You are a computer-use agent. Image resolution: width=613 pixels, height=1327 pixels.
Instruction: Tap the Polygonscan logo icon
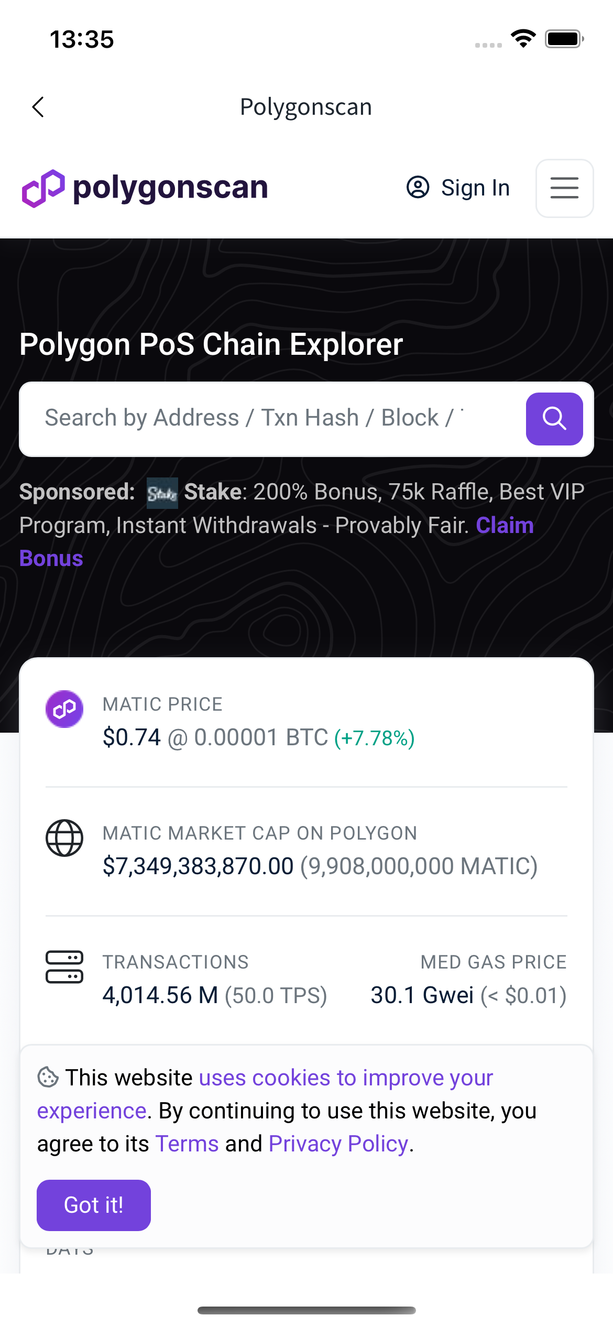point(43,188)
